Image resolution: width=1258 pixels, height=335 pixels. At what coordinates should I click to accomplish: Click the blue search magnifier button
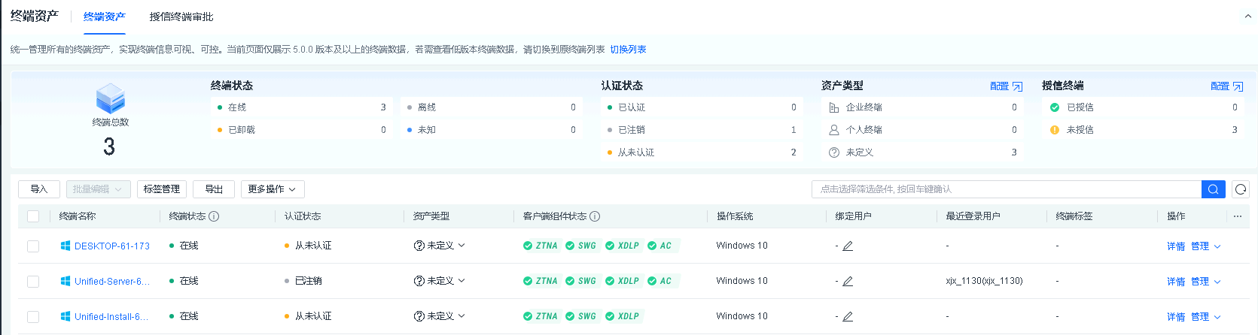click(x=1214, y=189)
